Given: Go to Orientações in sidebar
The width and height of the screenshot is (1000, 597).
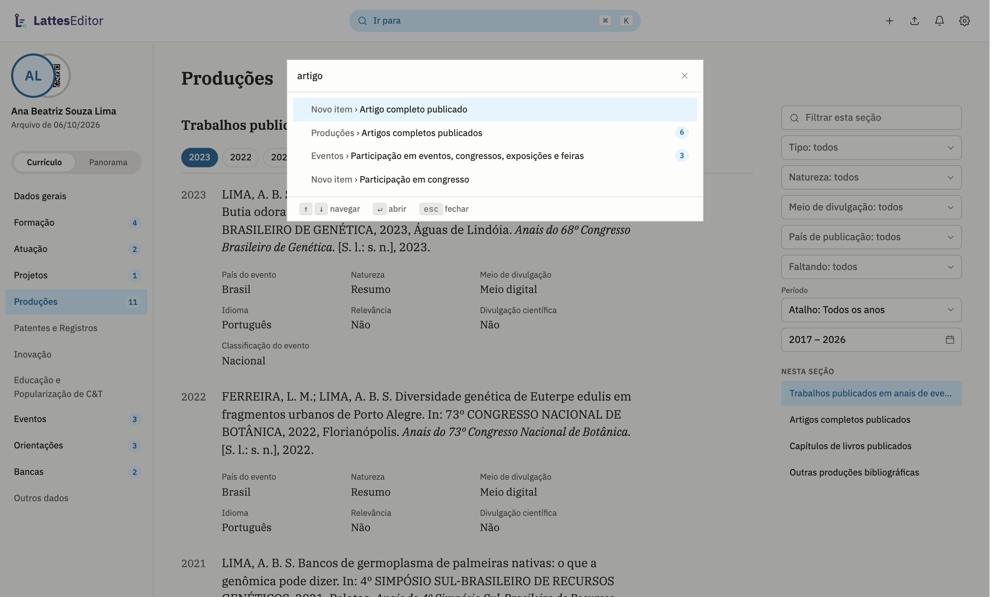Looking at the screenshot, I should tap(76, 446).
